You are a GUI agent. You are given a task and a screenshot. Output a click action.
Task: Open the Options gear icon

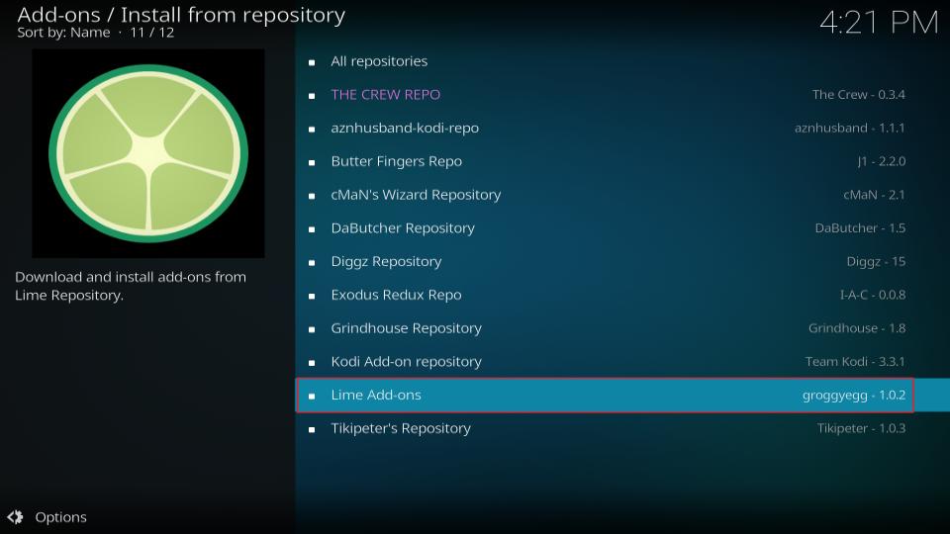point(15,517)
